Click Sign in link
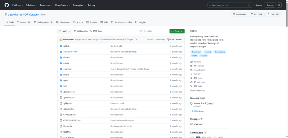 click(258, 5)
